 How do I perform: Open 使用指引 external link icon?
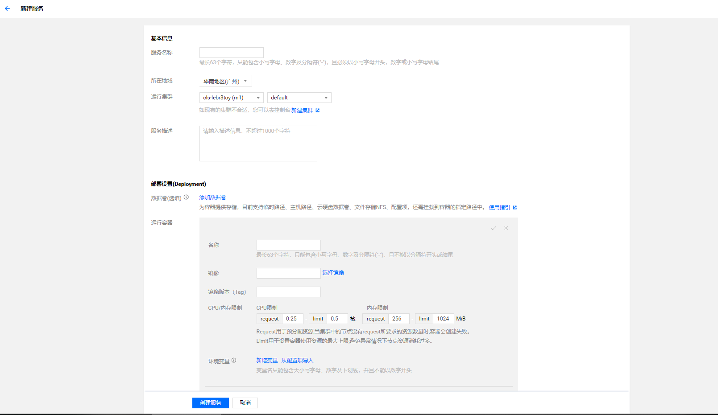tap(515, 207)
